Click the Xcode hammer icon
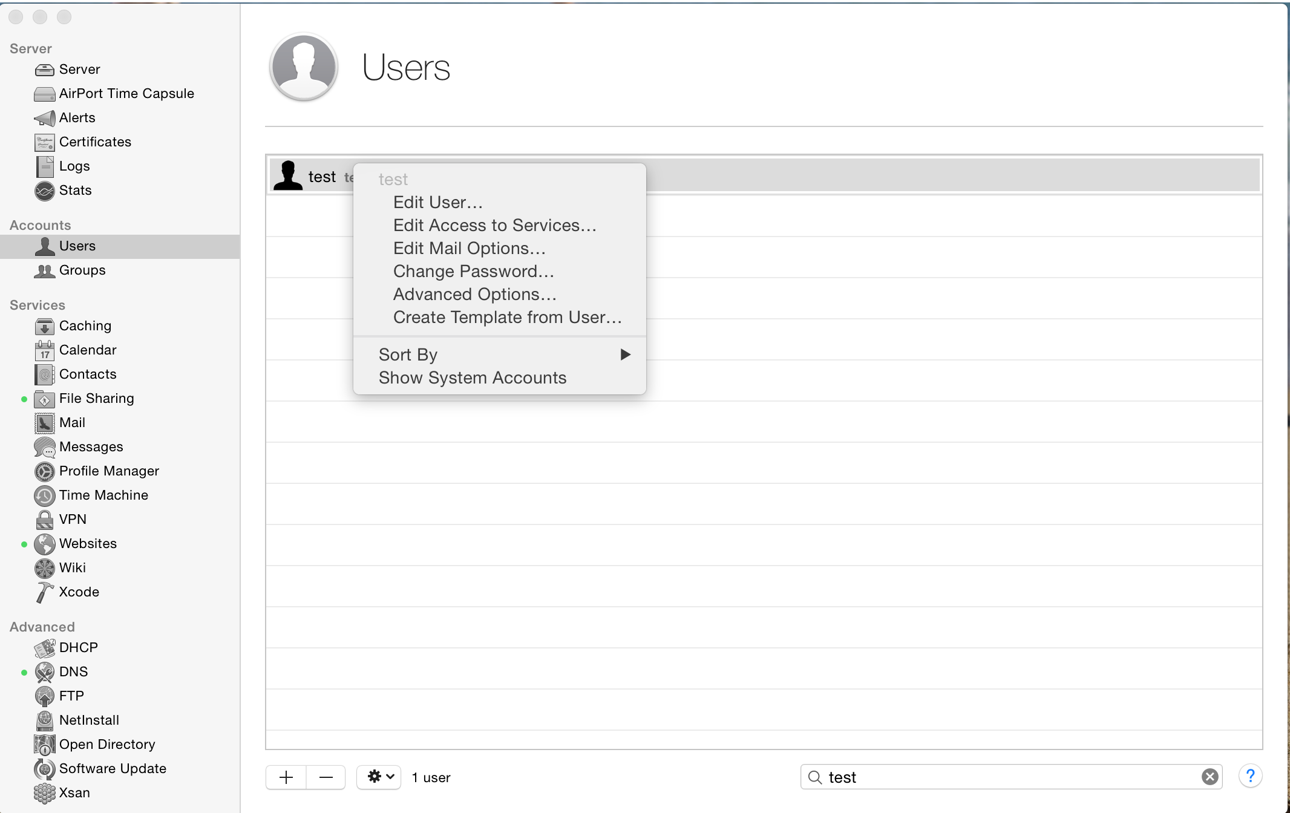Viewport: 1290px width, 813px height. (x=44, y=592)
